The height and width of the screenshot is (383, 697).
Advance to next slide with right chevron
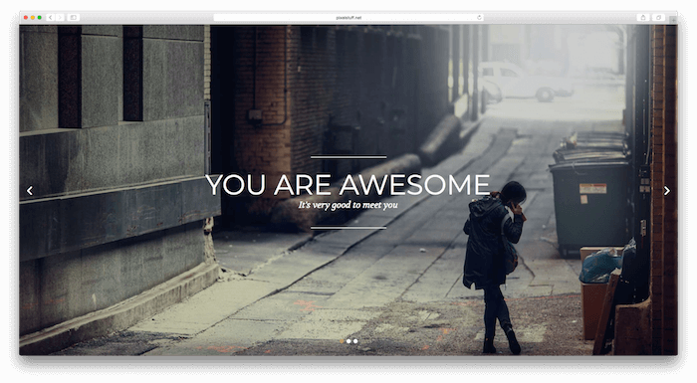coord(666,191)
